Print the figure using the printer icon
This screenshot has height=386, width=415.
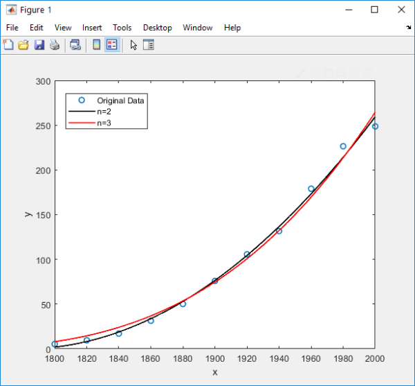54,45
